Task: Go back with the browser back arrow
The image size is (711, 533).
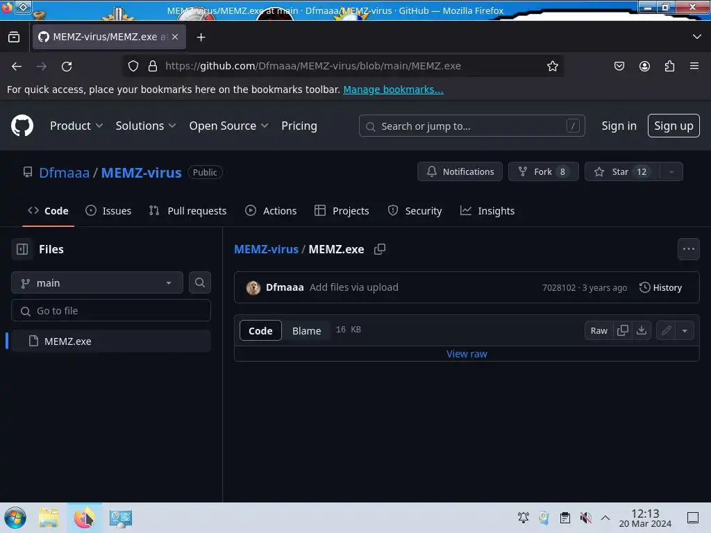Action: pyautogui.click(x=17, y=66)
